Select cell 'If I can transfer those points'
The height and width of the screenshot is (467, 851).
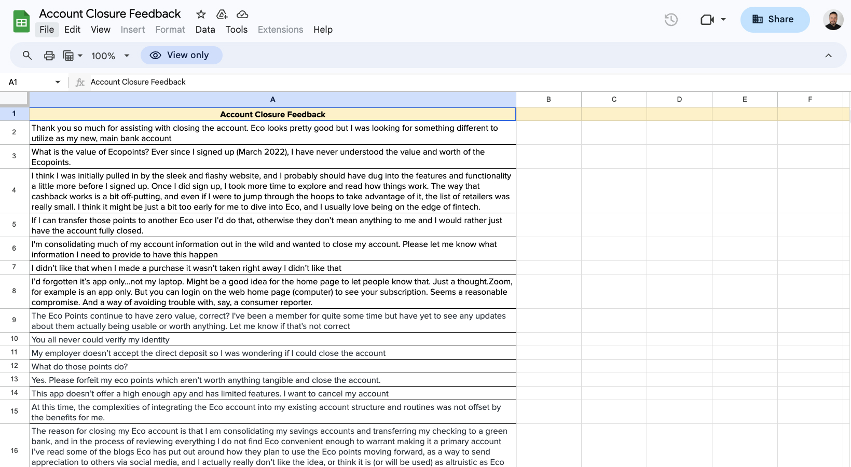[x=273, y=225]
